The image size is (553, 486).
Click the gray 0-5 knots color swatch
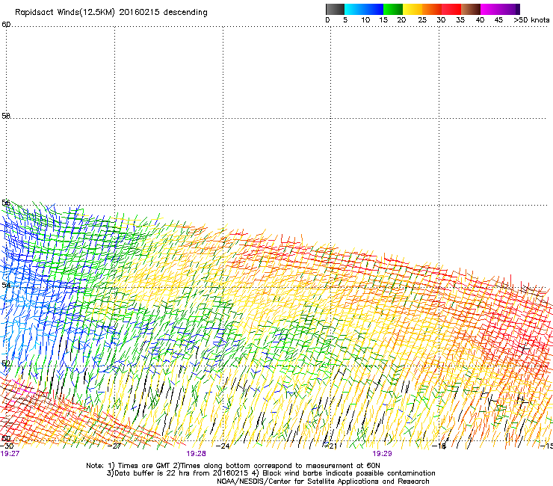(x=335, y=9)
